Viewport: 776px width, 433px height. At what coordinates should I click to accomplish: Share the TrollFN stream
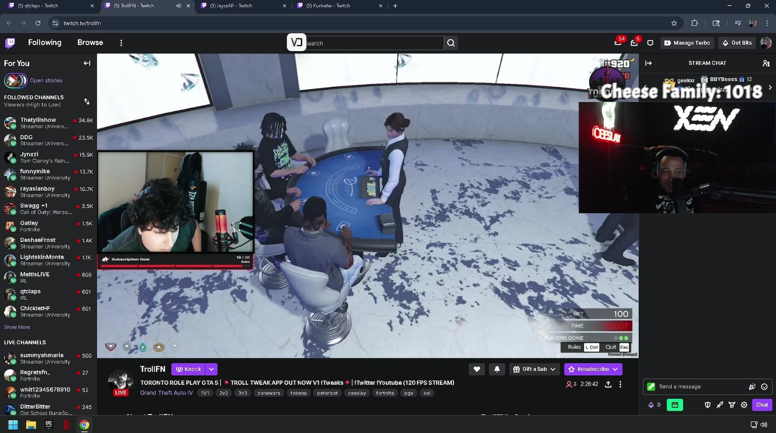pos(608,384)
